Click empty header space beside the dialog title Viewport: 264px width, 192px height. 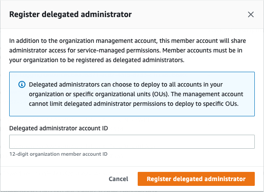189,14
